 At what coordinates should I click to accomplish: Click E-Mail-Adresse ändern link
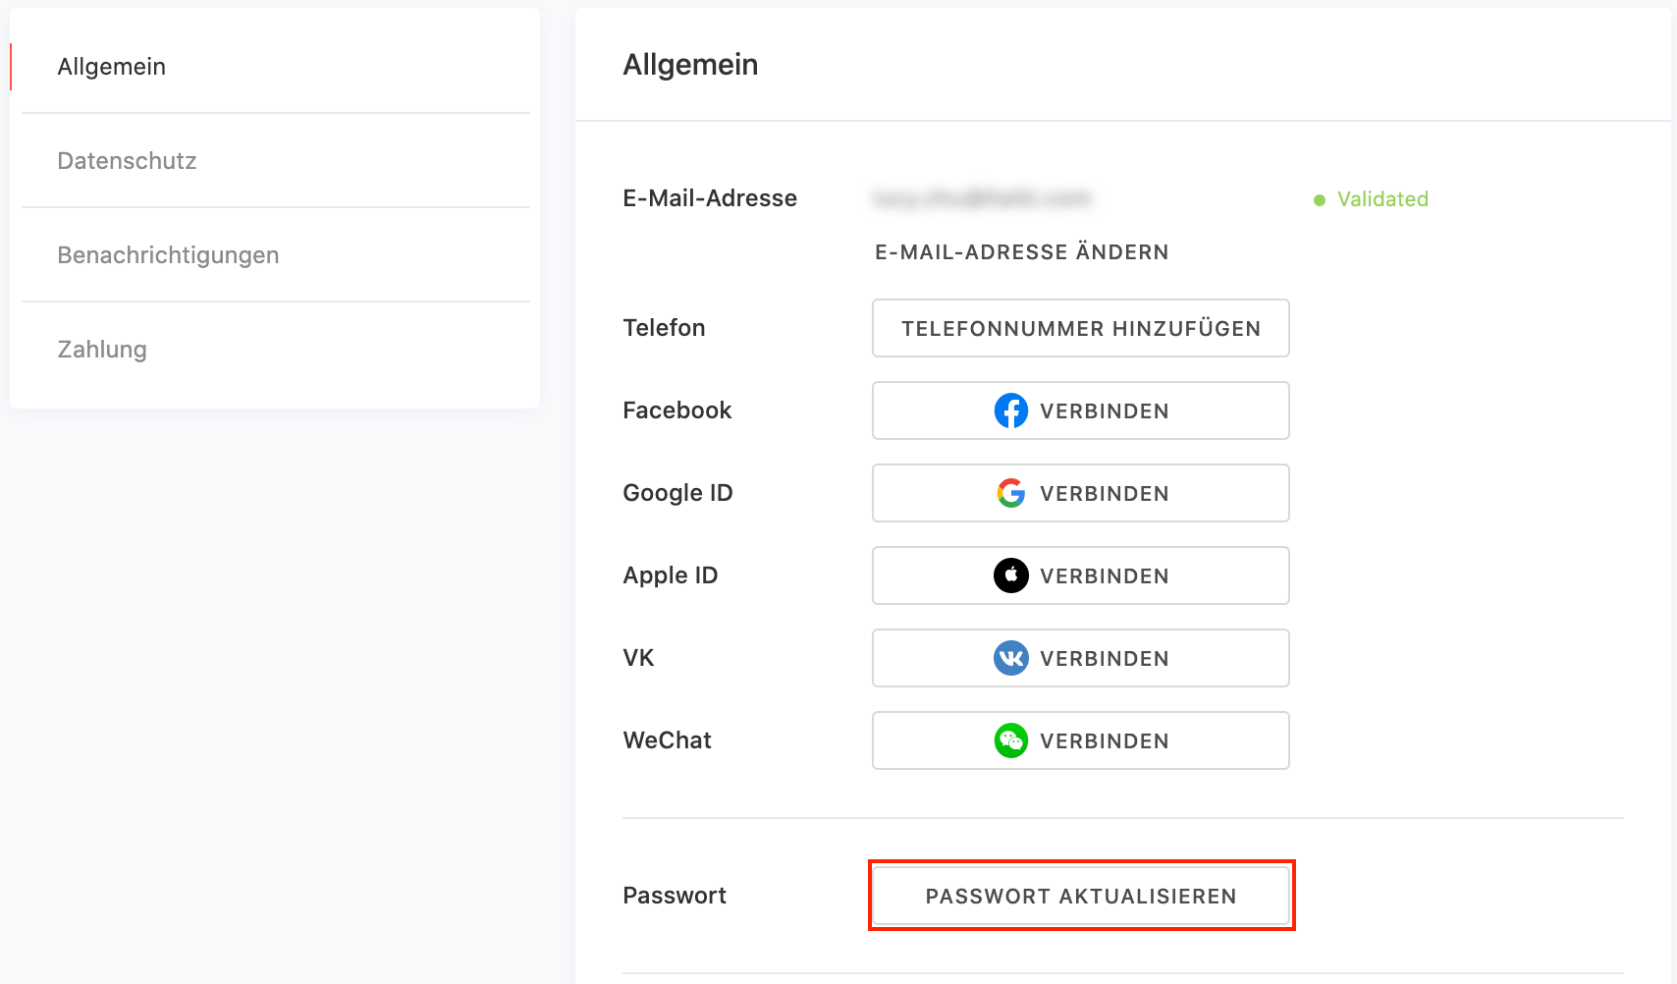coord(1021,252)
